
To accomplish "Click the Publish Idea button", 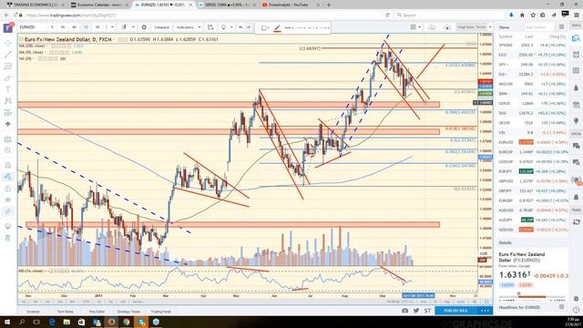I will [x=455, y=311].
